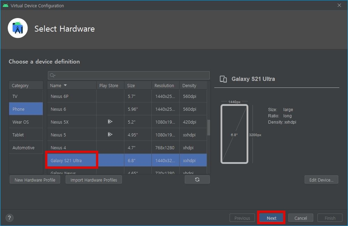Select the Nexus 5X device name
This screenshot has height=226, width=348.
[59, 122]
